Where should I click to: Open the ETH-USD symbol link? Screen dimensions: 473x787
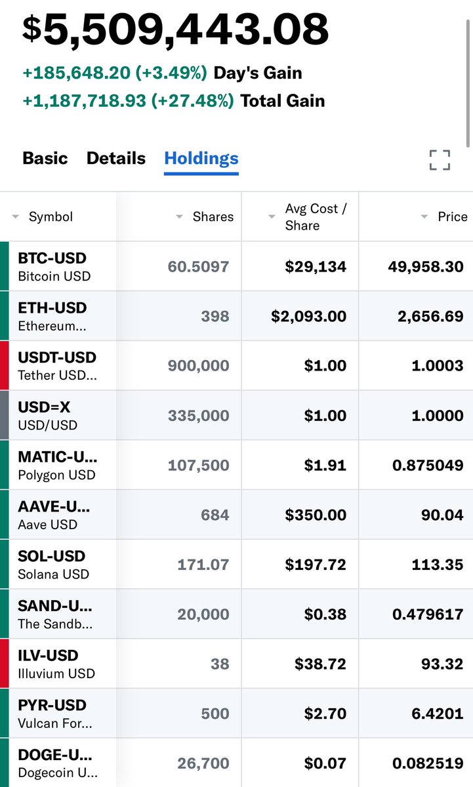[52, 308]
